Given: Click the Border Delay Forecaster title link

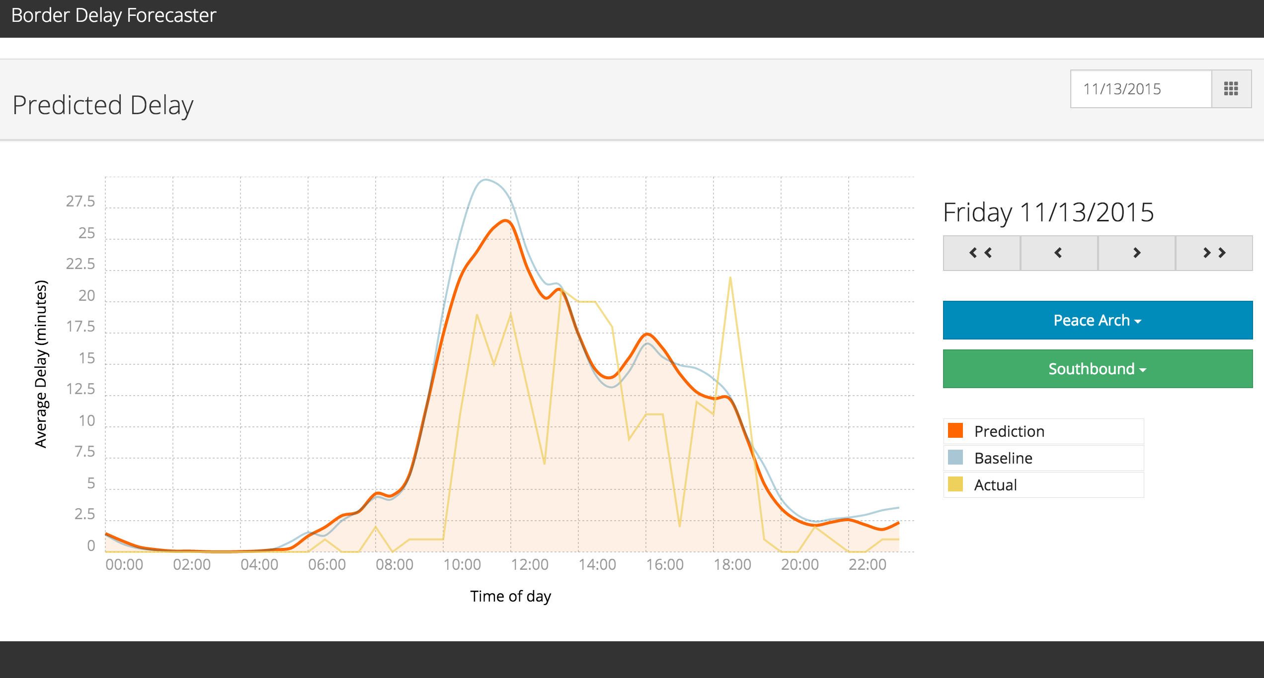Looking at the screenshot, I should click(114, 15).
